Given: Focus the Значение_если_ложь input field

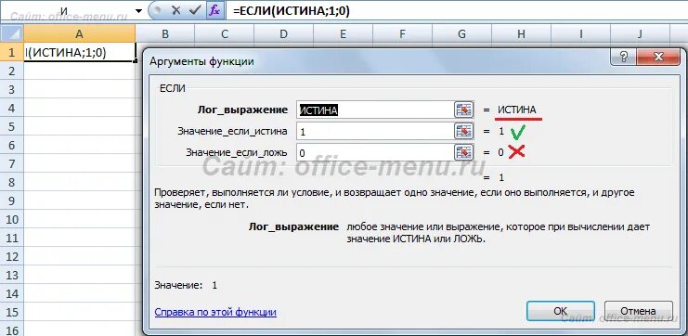Looking at the screenshot, I should click(x=375, y=152).
